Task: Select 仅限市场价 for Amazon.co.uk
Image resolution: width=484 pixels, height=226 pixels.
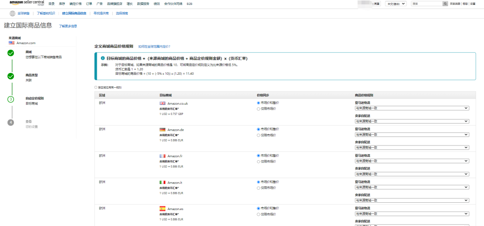Action: [x=259, y=109]
